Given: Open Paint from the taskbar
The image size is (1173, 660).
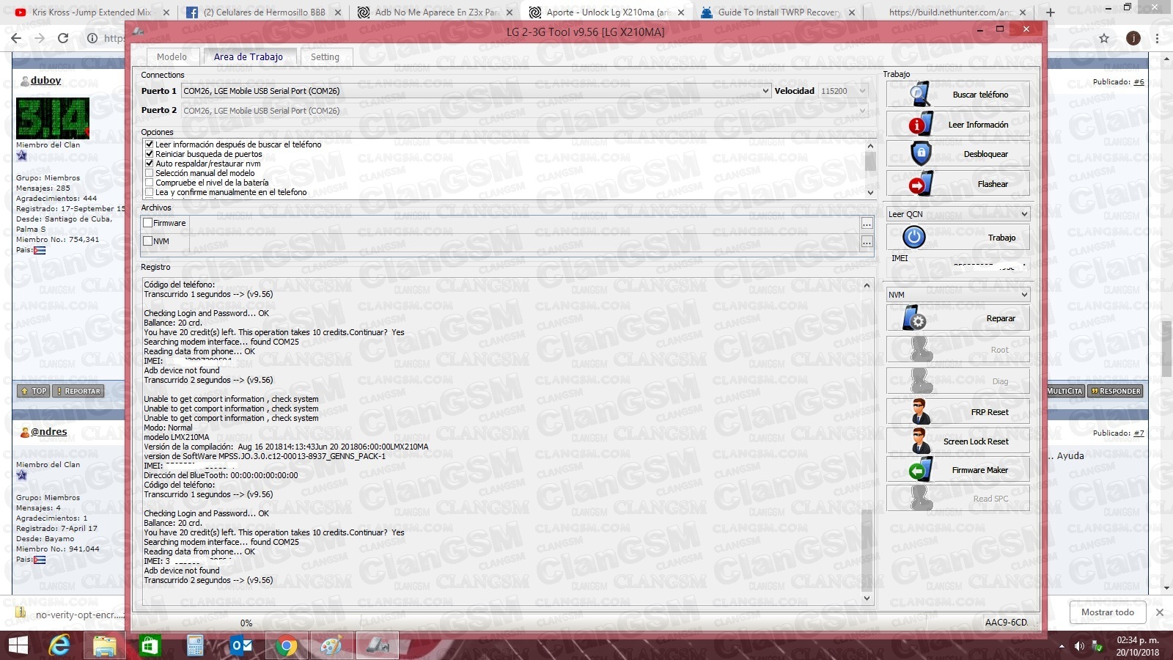Looking at the screenshot, I should click(x=331, y=645).
